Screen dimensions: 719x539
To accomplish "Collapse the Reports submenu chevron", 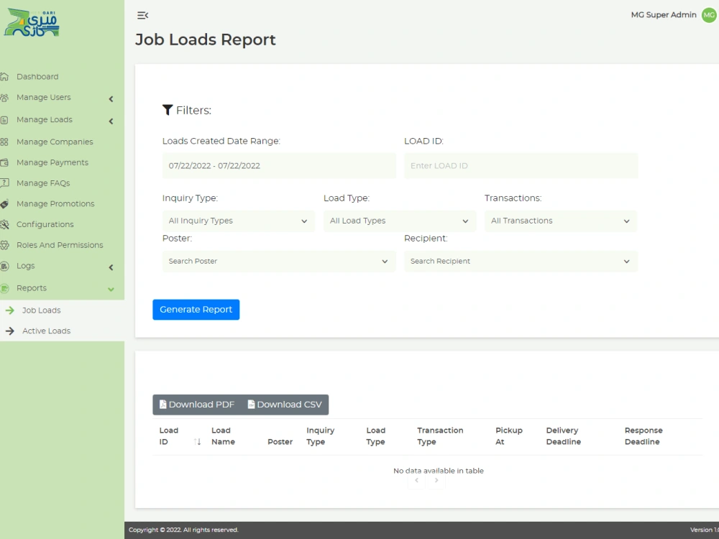I will point(111,289).
